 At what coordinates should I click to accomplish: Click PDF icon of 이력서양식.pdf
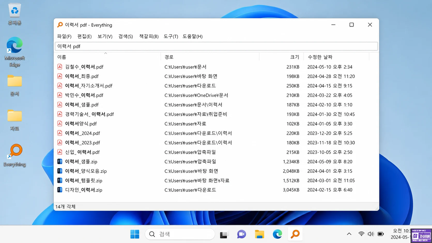point(60,124)
